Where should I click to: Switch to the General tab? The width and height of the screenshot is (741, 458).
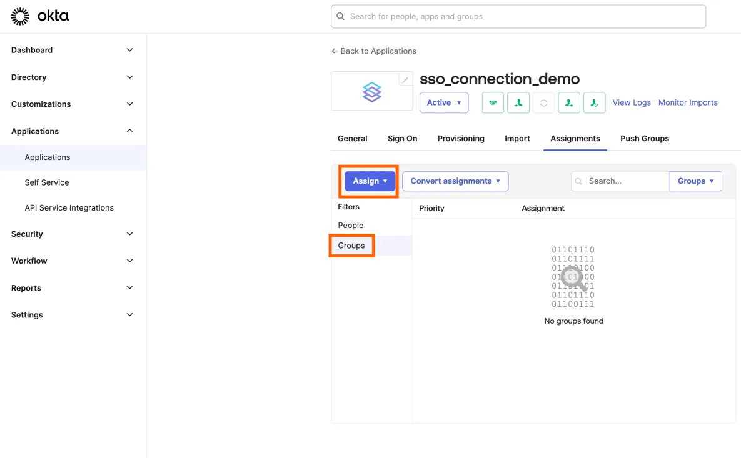(352, 138)
